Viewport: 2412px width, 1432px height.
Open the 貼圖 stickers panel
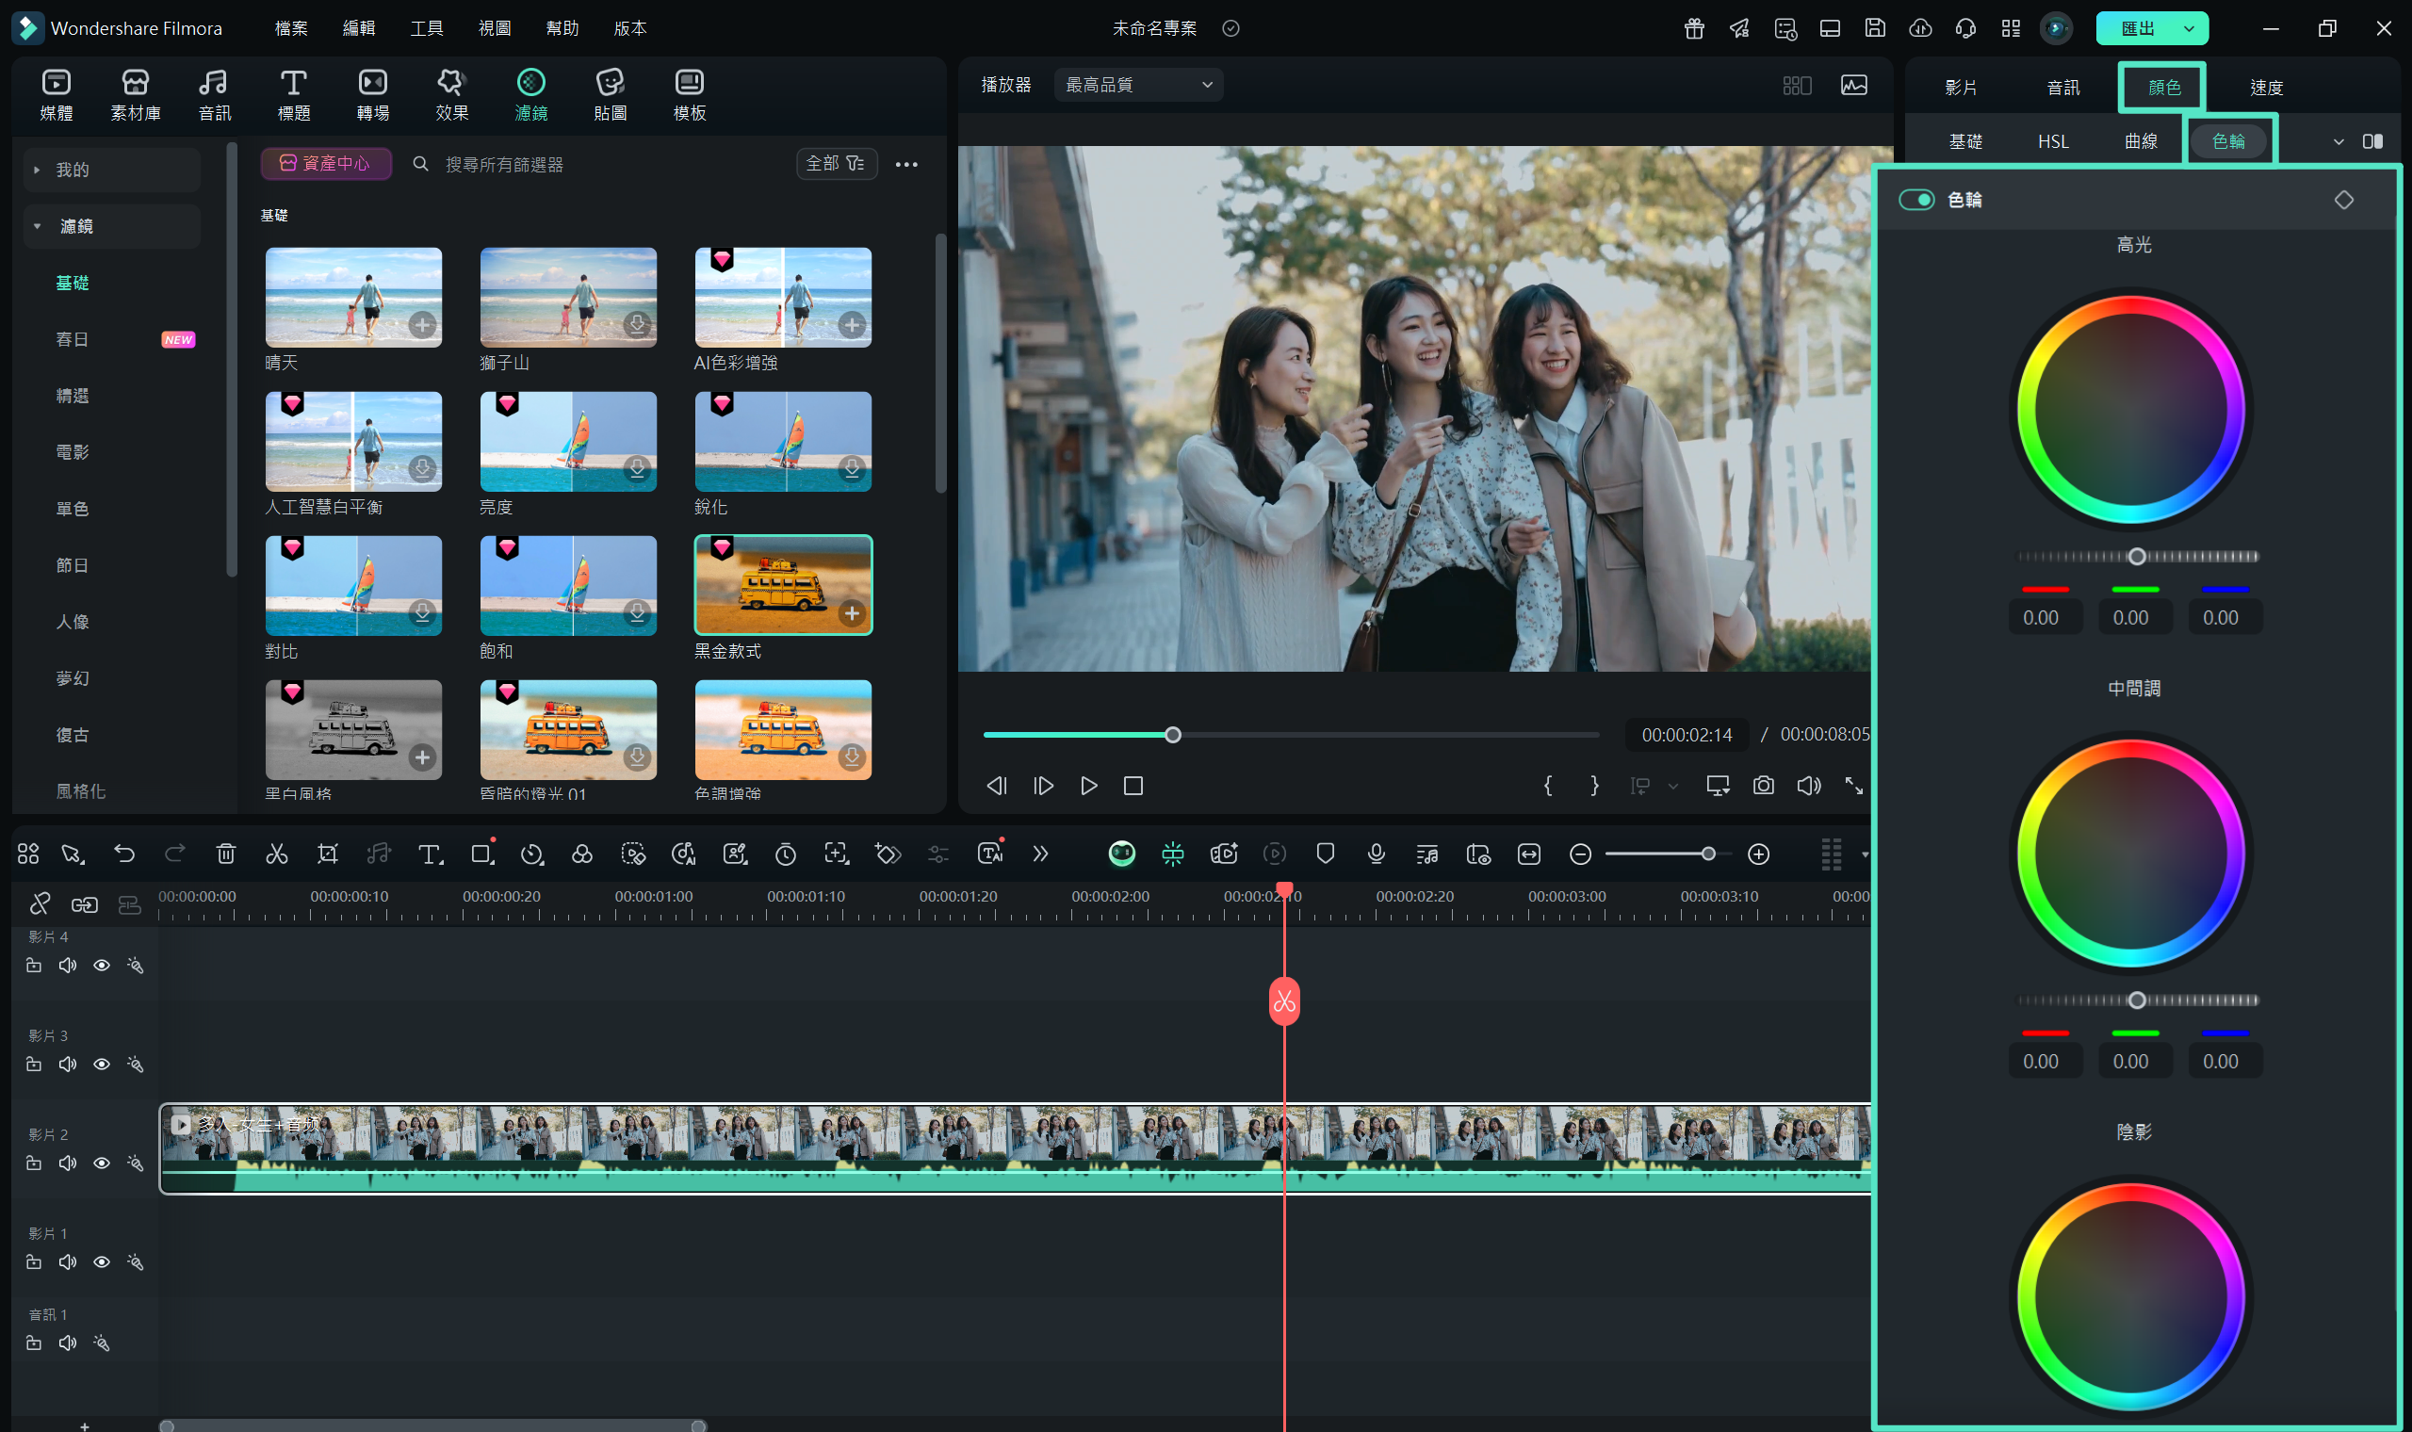(x=610, y=94)
